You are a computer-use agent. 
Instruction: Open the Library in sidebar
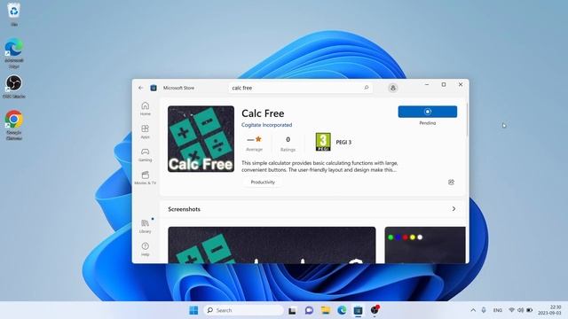(146, 227)
